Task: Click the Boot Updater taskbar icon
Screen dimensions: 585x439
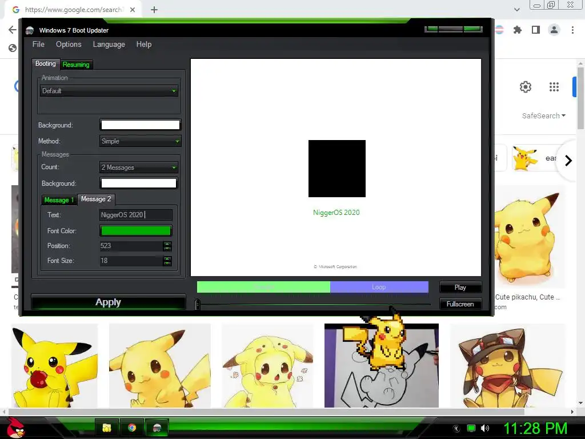Action: pos(157,428)
